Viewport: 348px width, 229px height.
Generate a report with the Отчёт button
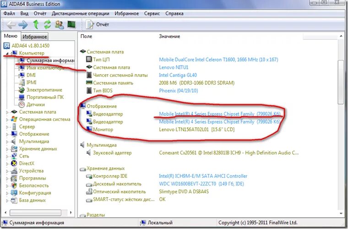tap(98, 24)
